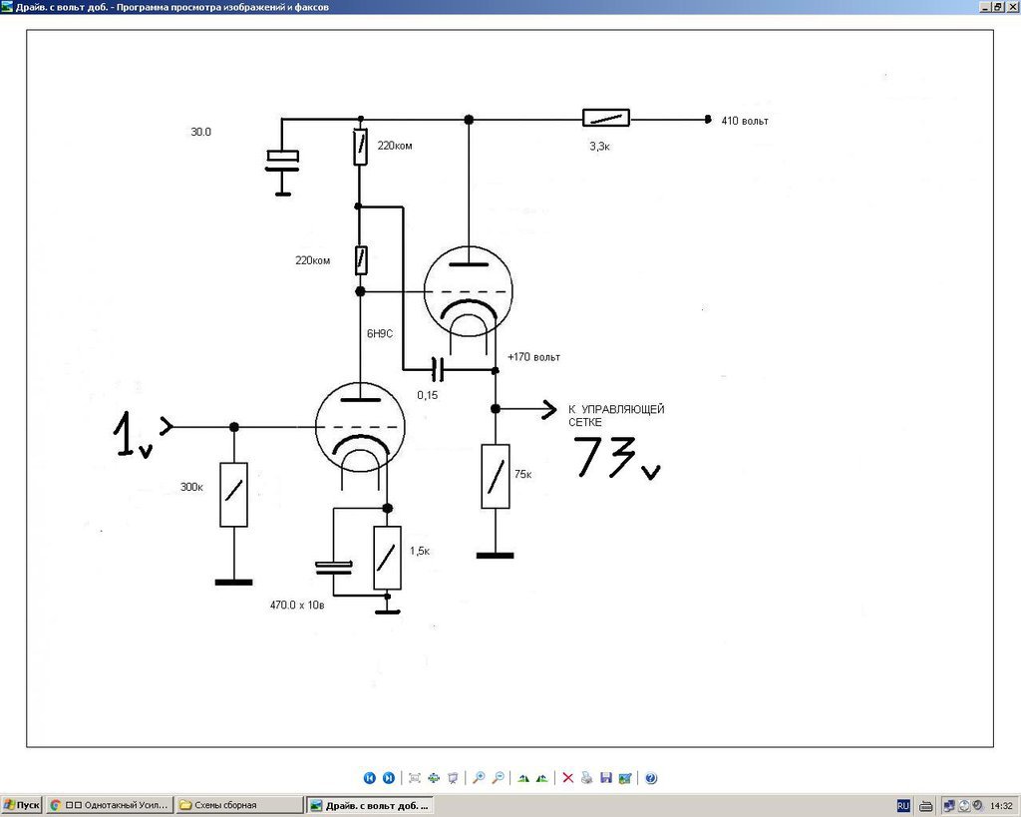The width and height of the screenshot is (1021, 817).
Task: Start the slide show
Action: pos(454,778)
